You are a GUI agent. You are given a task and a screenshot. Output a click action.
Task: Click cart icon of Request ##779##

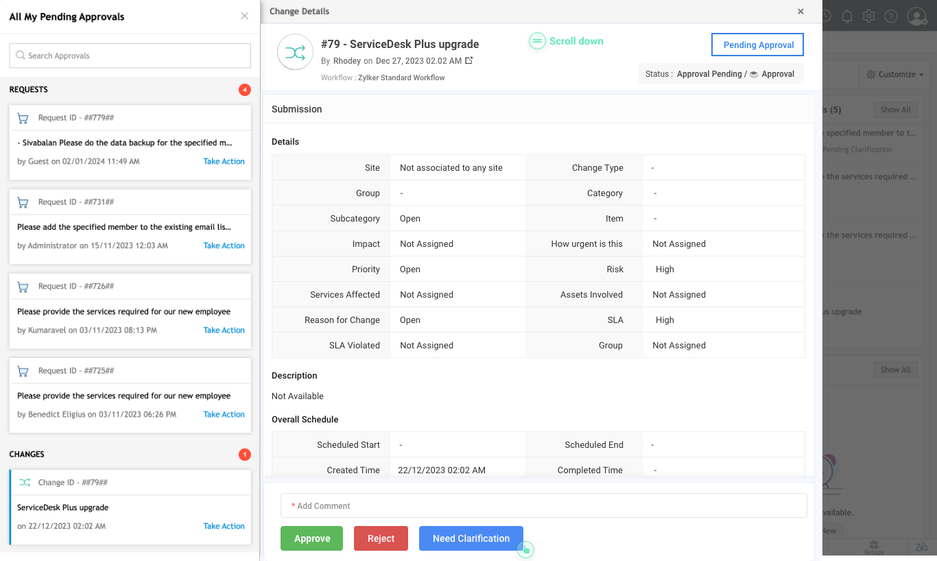point(23,118)
